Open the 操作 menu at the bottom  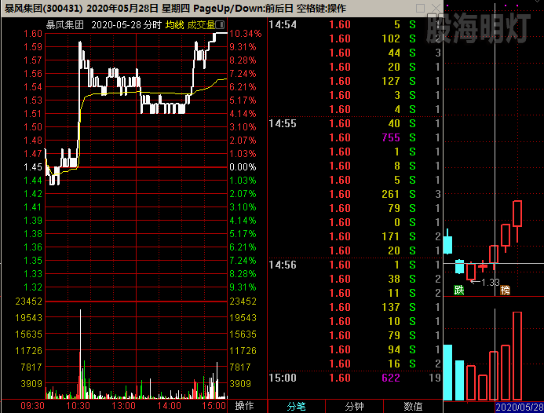244,406
